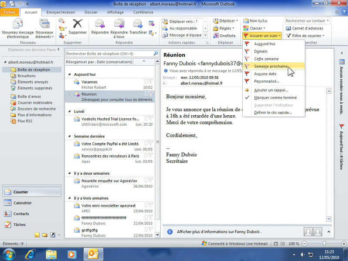Click Afficher plus d'informations sur Fanny Dubois
Screen dimensions: 348x261
pos(214,232)
